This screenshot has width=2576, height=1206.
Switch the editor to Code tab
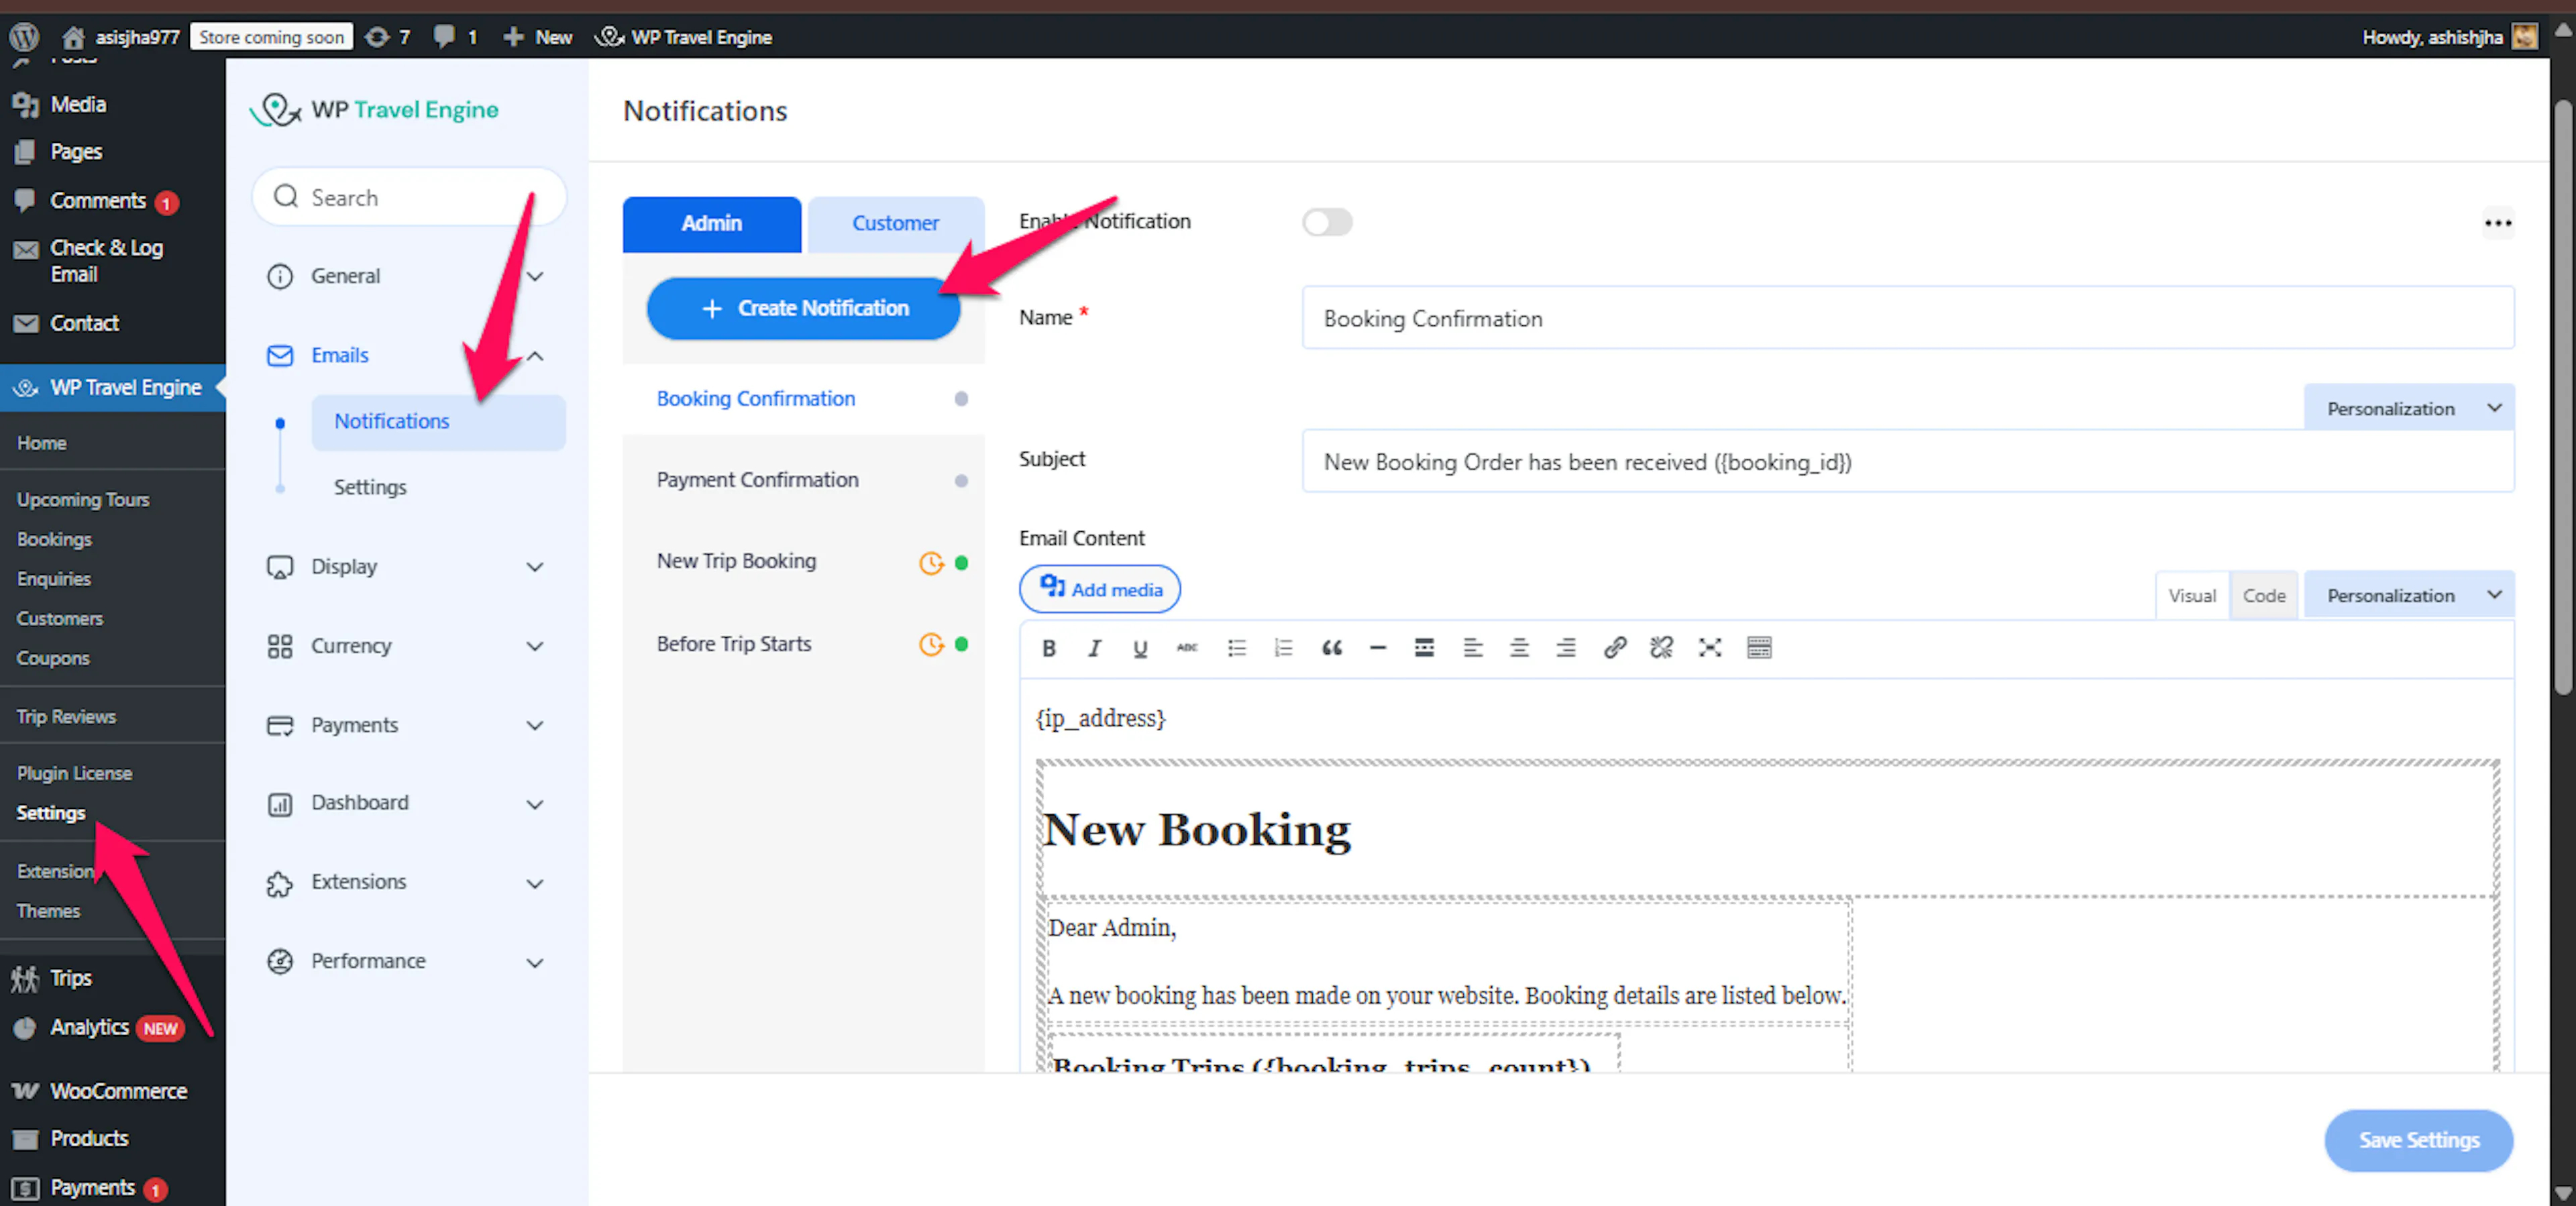[x=2263, y=595]
